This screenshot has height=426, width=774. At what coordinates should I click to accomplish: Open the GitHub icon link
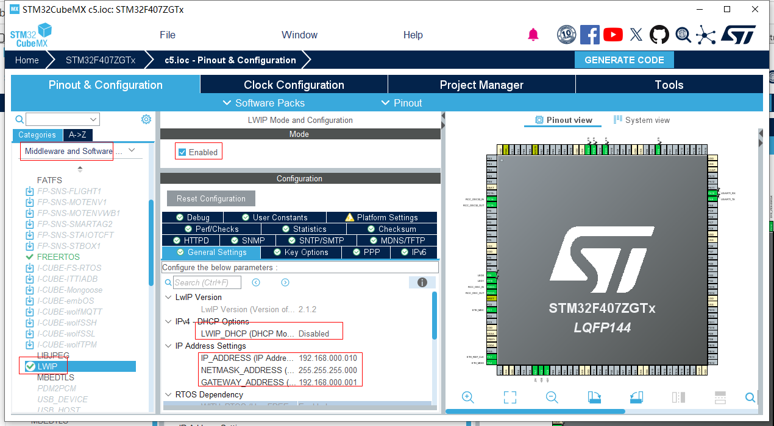(x=659, y=35)
